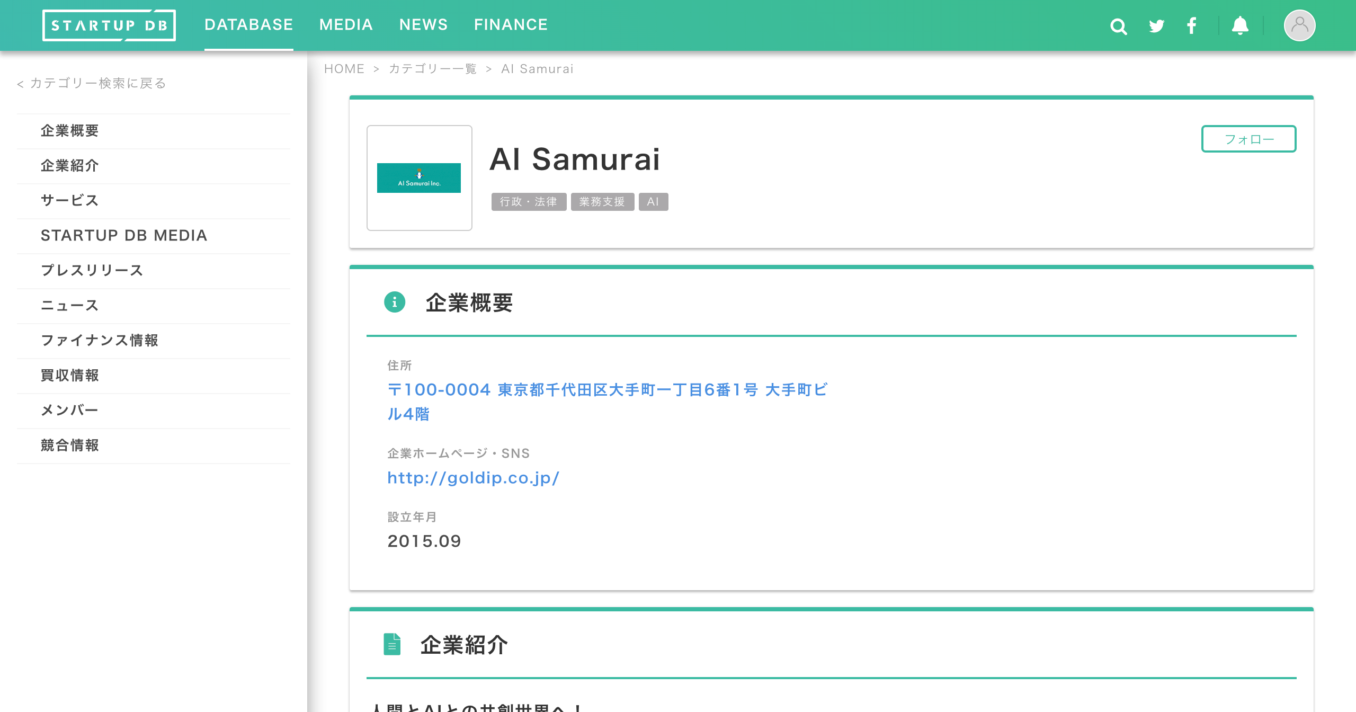Click the user profile avatar icon
Viewport: 1356px width, 712px height.
click(1299, 25)
